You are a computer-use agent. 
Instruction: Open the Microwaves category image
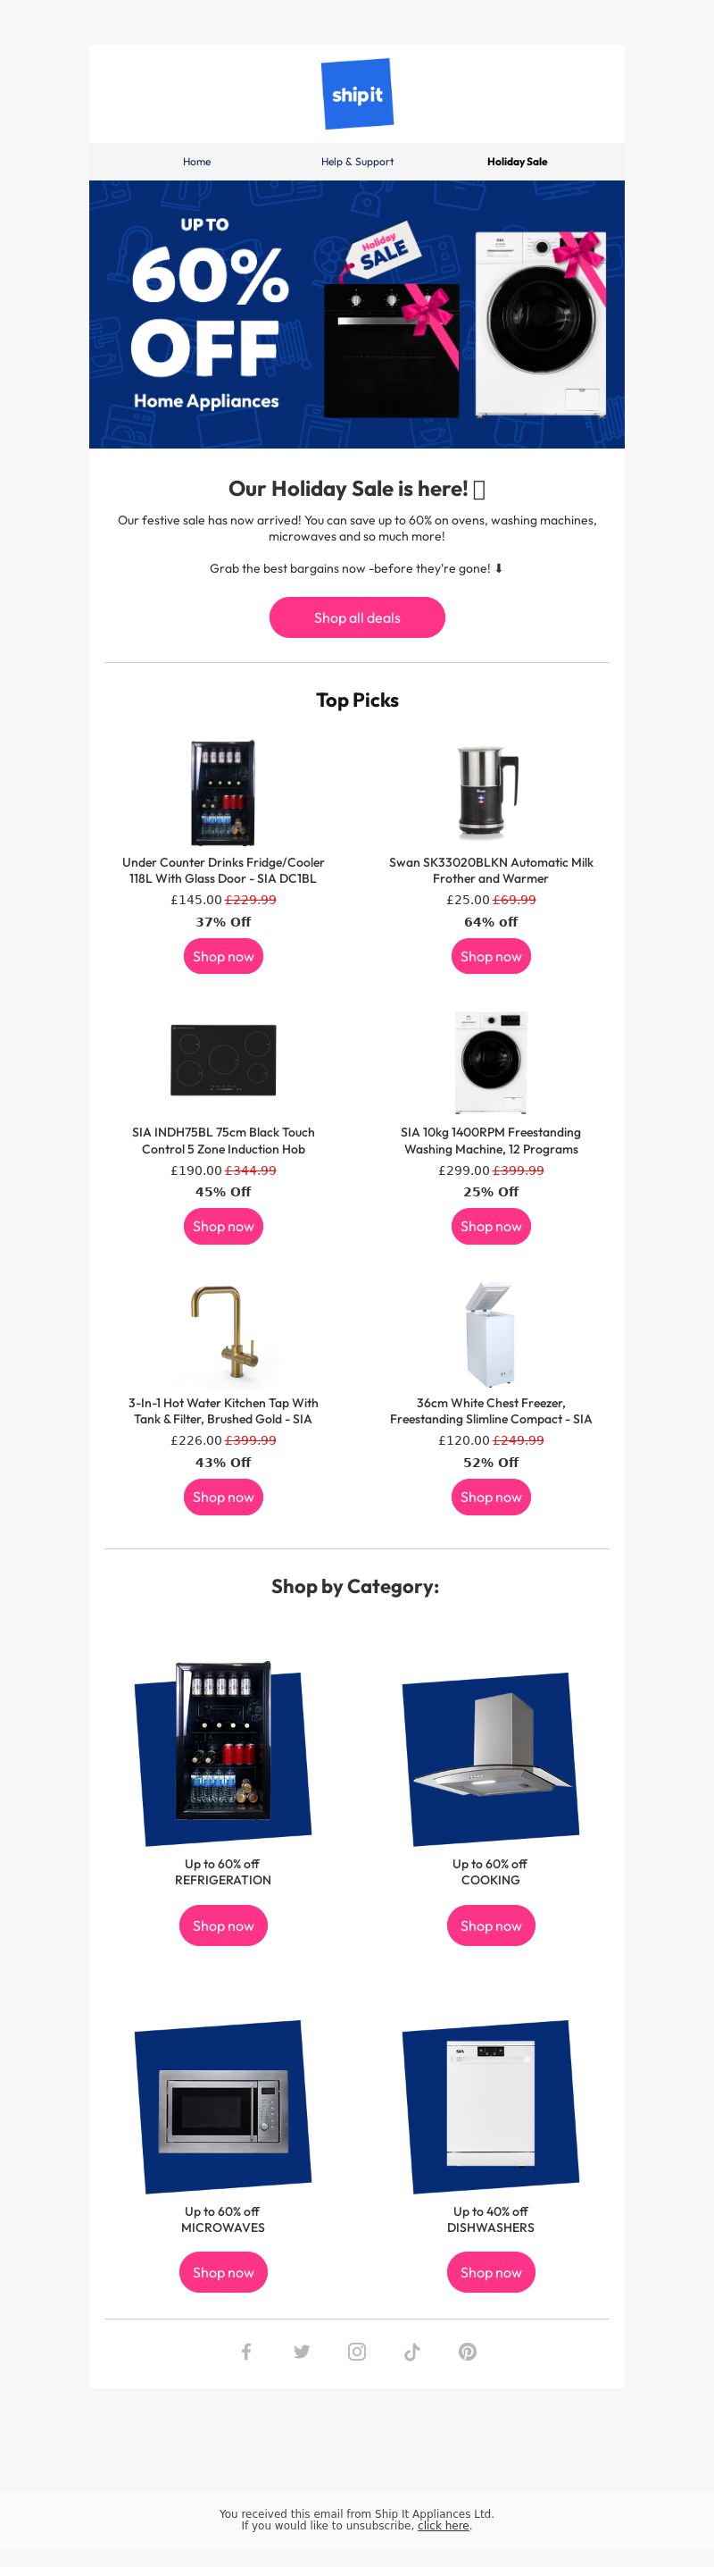[223, 2107]
